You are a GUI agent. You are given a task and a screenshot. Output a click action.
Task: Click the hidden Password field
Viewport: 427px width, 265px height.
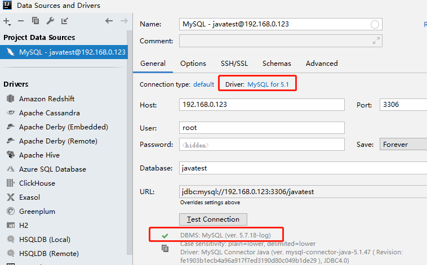click(x=262, y=145)
